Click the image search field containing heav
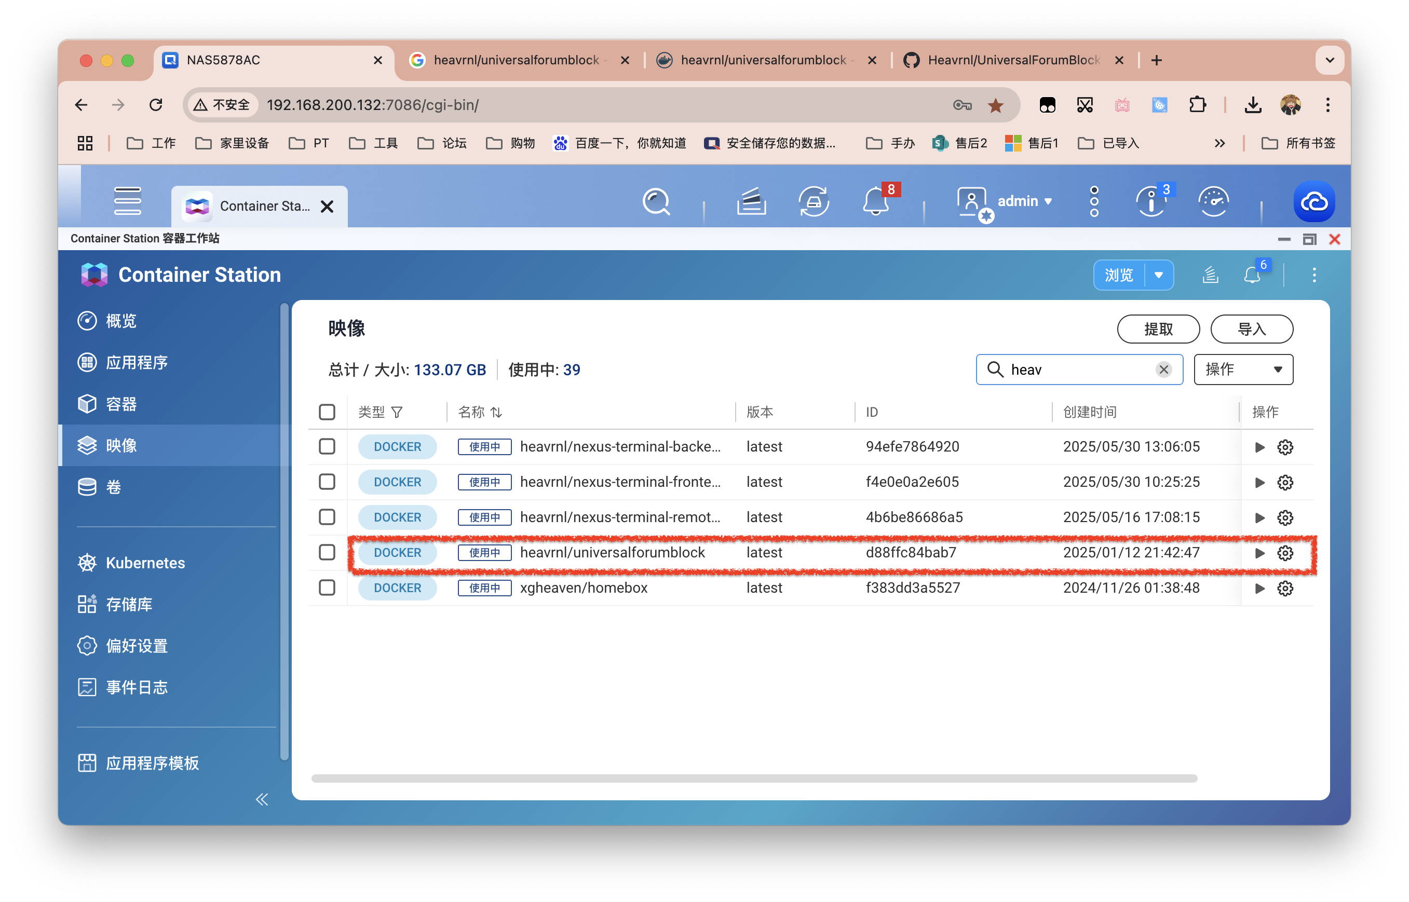The height and width of the screenshot is (902, 1409). click(1079, 370)
